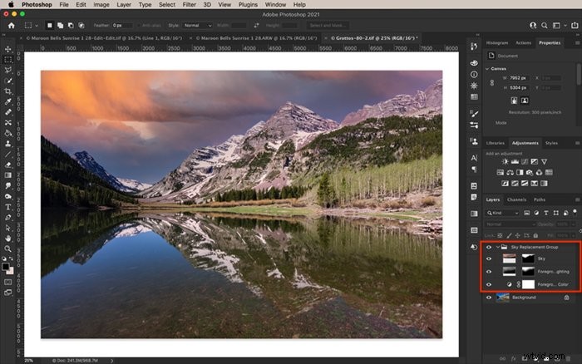Click the foreground color swatch

coord(6,267)
